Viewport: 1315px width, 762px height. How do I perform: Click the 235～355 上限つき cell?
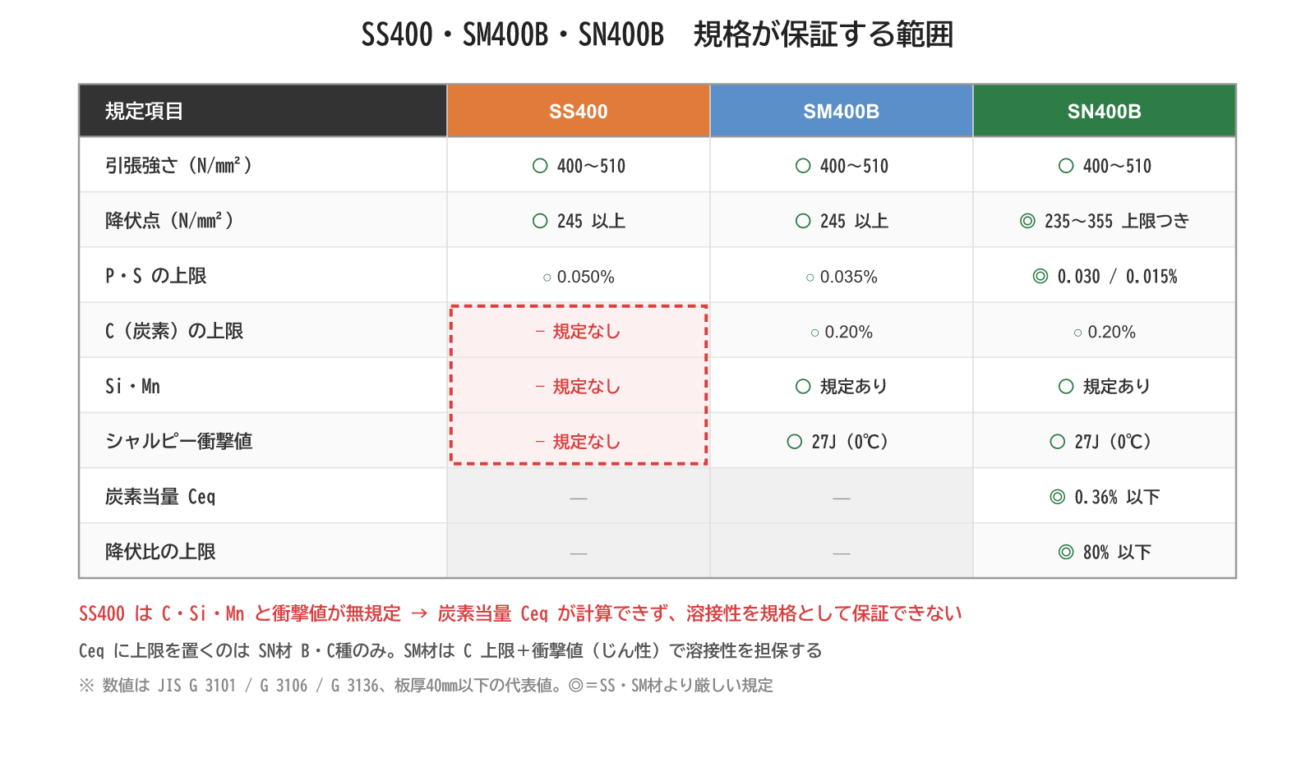pyautogui.click(x=1105, y=221)
